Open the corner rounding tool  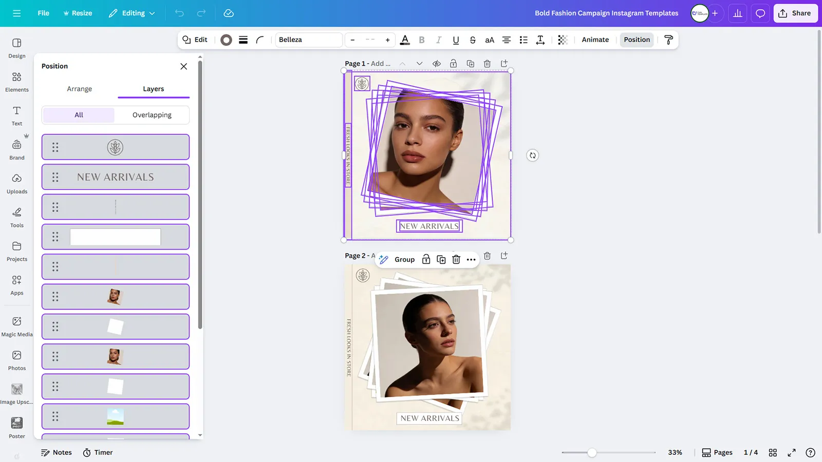260,40
